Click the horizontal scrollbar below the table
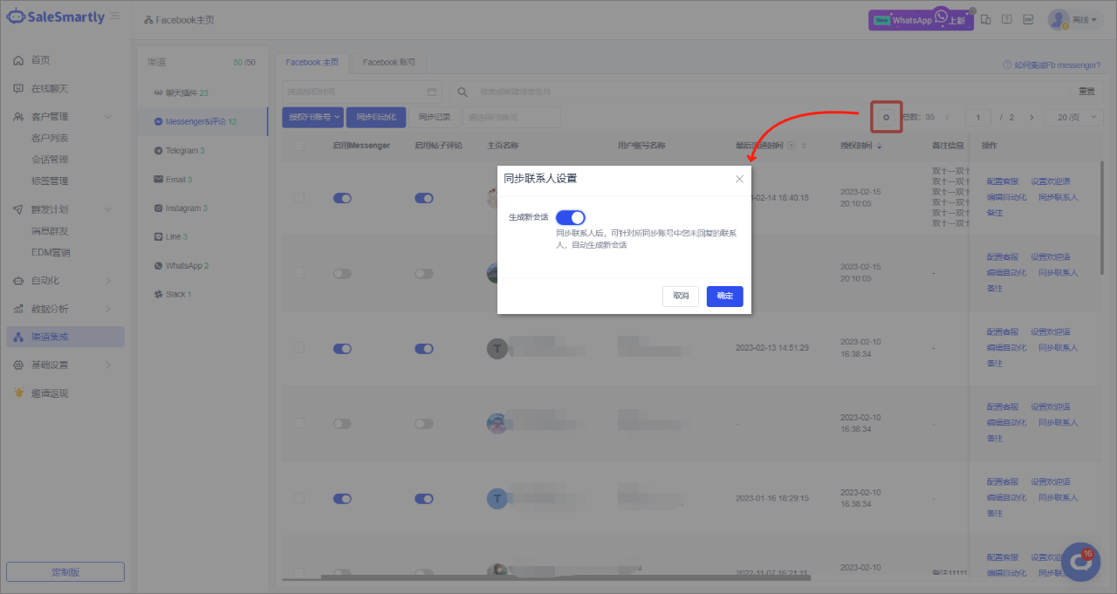This screenshot has width=1117, height=594. click(x=565, y=577)
